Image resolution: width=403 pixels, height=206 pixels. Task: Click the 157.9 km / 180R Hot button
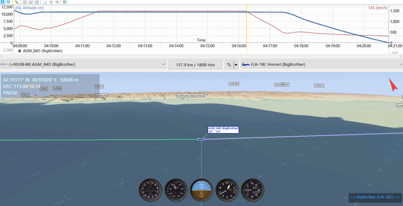coord(195,65)
